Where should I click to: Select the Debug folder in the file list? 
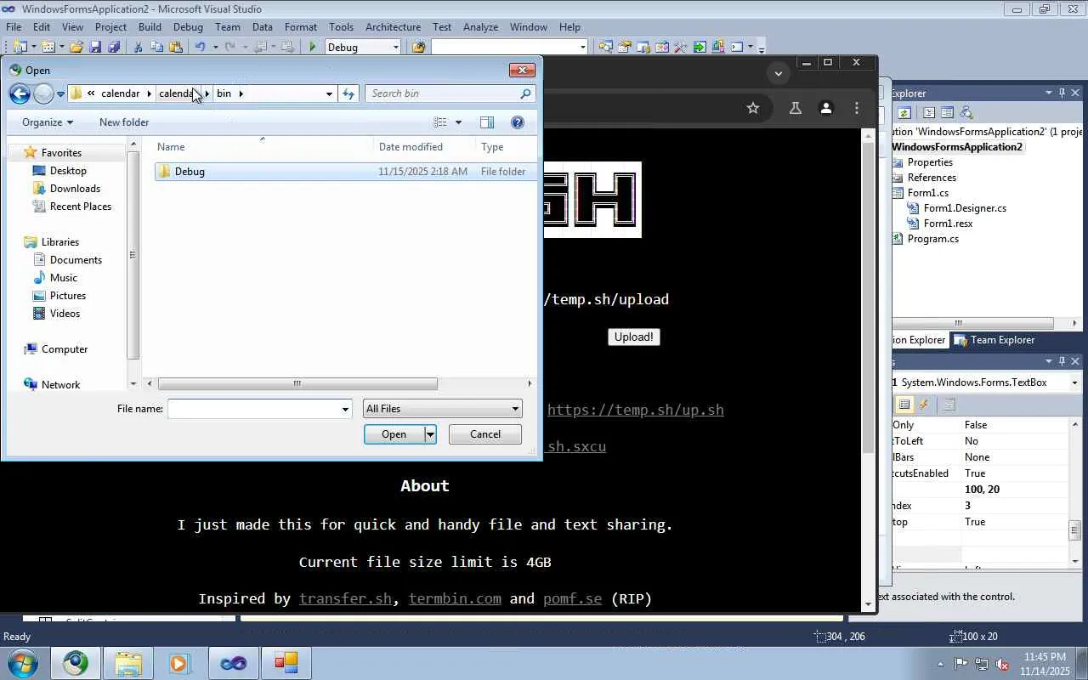coord(346,172)
